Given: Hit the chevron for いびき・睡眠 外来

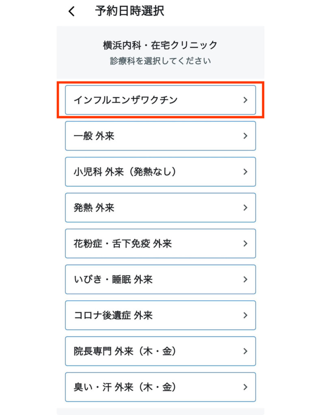Looking at the screenshot, I should click(245, 279).
